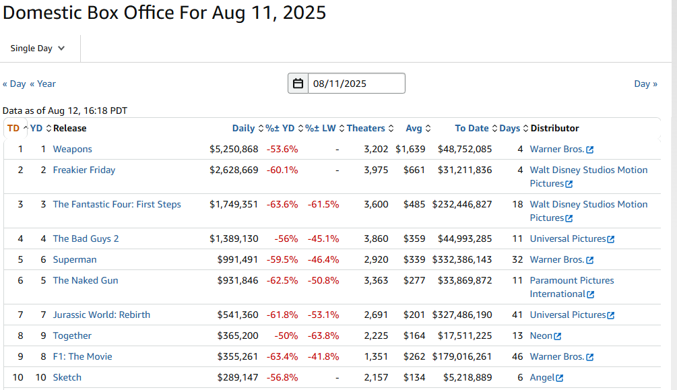Image resolution: width=677 pixels, height=390 pixels.
Task: Click the Distributor column header
Action: click(x=555, y=128)
